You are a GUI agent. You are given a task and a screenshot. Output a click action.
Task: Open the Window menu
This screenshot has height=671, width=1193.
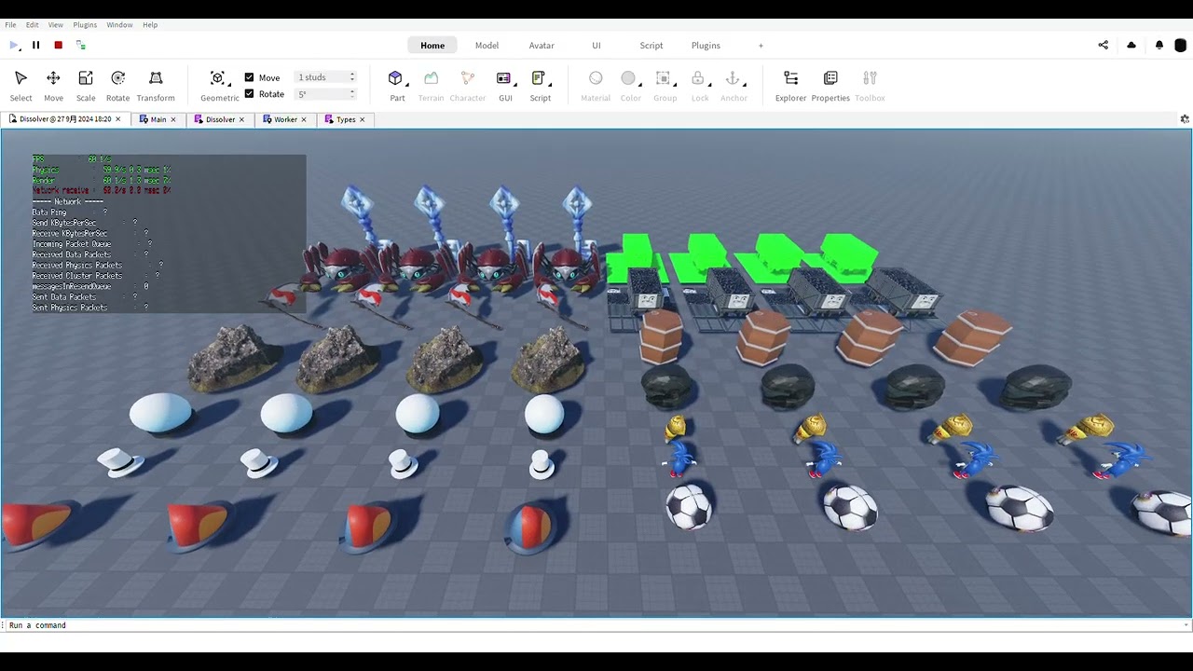tap(119, 24)
